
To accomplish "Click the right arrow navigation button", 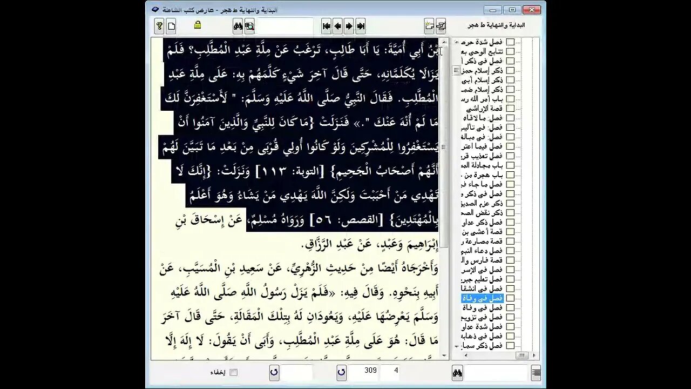I will pyautogui.click(x=349, y=25).
